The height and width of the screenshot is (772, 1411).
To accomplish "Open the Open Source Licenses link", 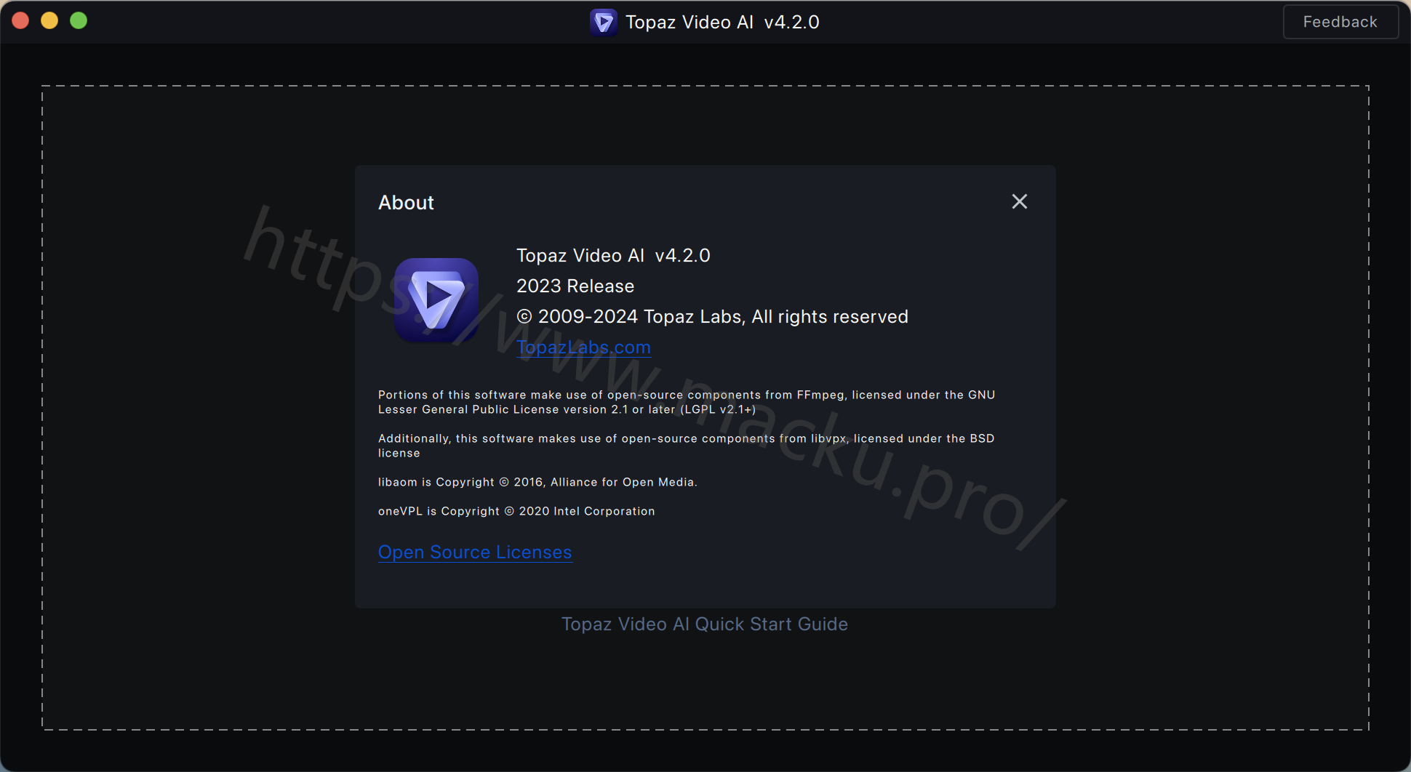I will (x=475, y=552).
